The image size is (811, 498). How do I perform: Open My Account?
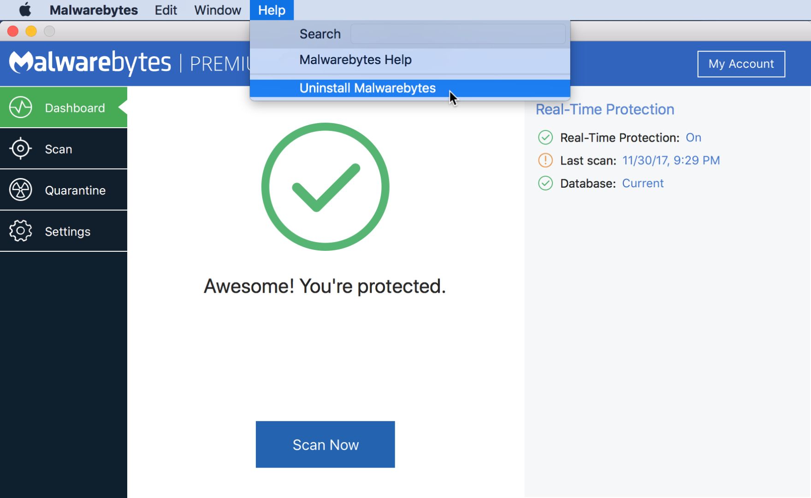pyautogui.click(x=741, y=64)
